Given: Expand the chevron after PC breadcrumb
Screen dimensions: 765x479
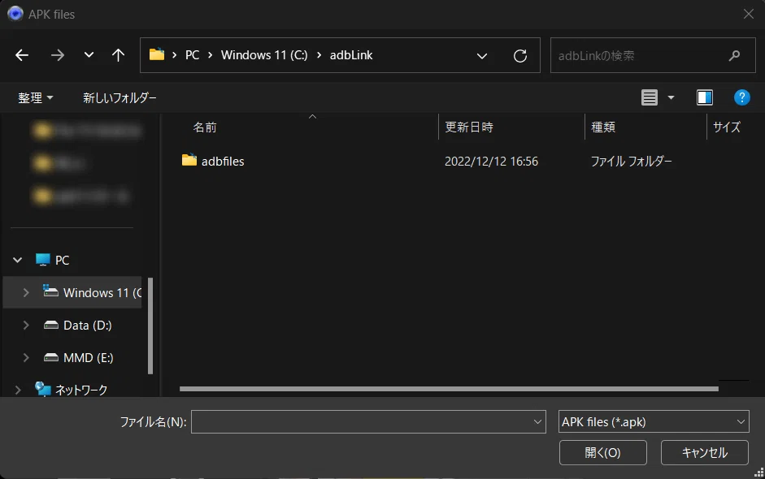Looking at the screenshot, I should point(211,55).
